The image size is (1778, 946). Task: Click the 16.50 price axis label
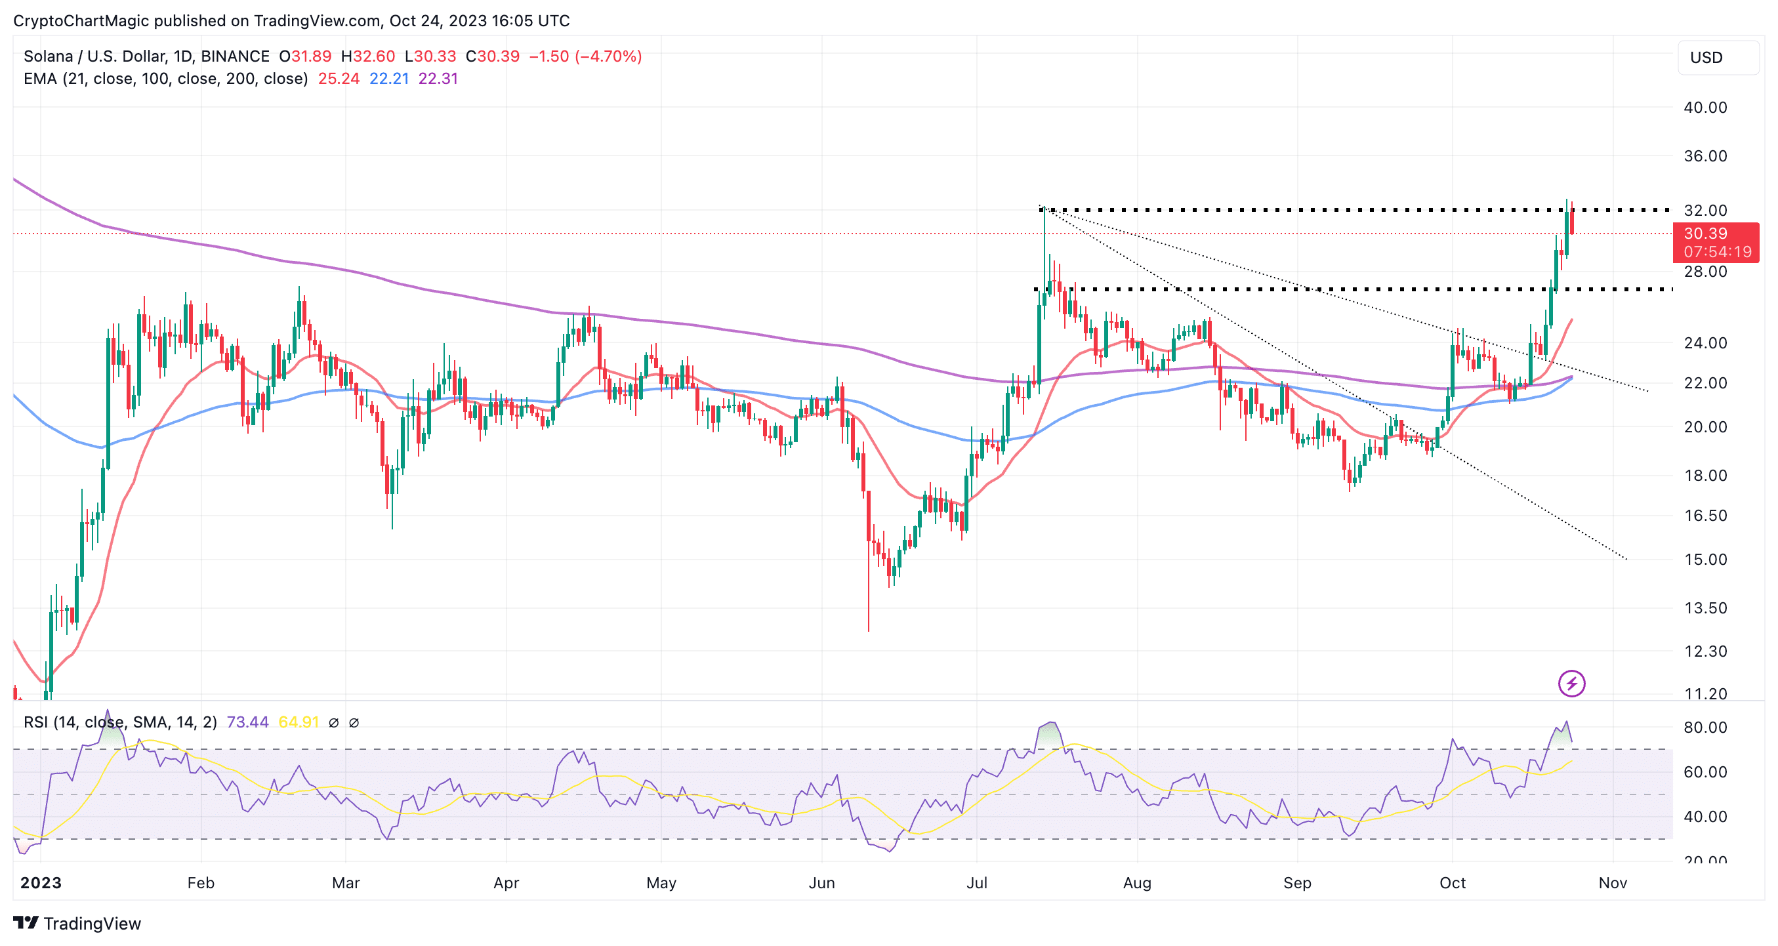click(x=1705, y=516)
